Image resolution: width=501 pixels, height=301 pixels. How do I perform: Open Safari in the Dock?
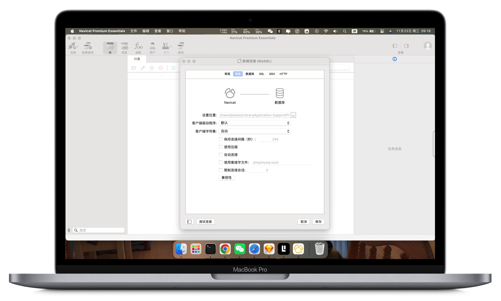point(254,249)
